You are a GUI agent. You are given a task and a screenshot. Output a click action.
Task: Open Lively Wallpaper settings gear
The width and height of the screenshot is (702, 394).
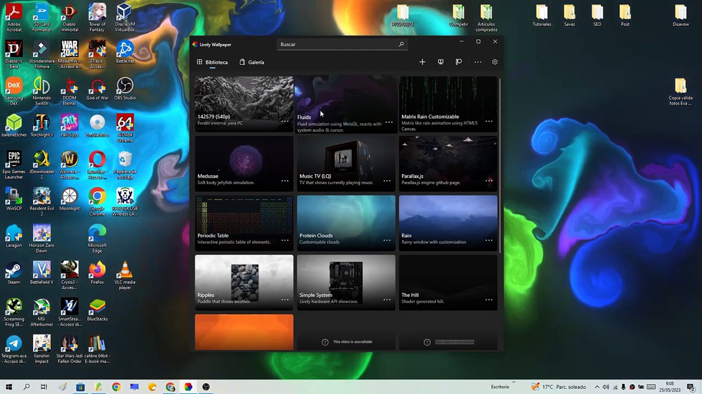pos(495,62)
